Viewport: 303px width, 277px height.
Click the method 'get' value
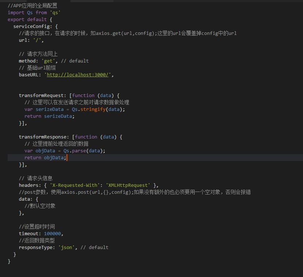click(48, 60)
